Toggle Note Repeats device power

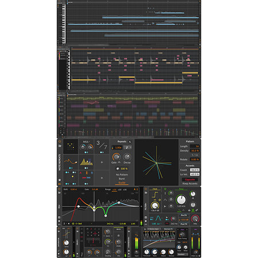[x=60, y=142]
